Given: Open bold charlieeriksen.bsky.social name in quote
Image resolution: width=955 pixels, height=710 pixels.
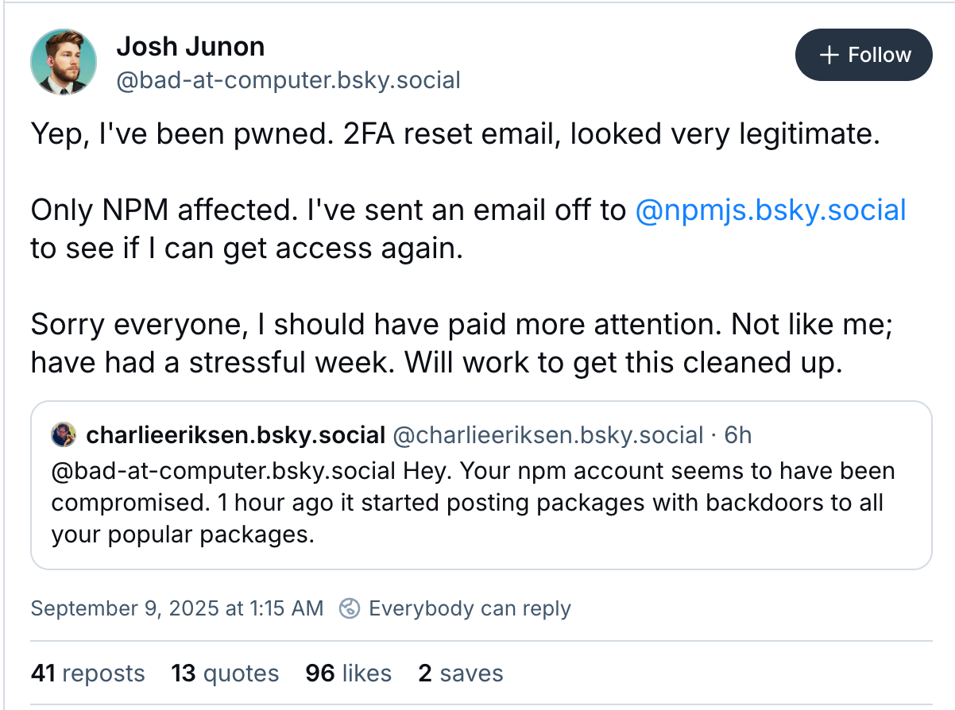Looking at the screenshot, I should coord(235,435).
